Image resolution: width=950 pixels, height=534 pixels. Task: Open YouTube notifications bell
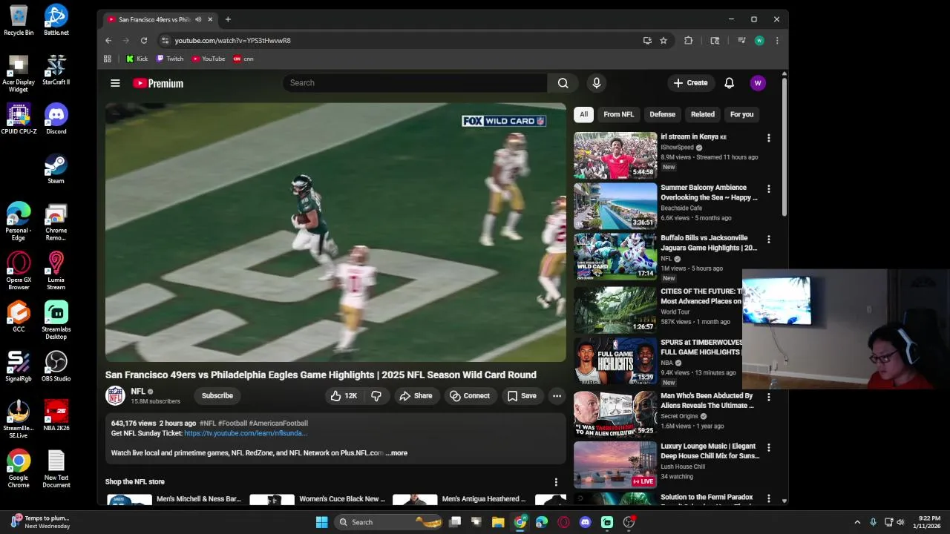[x=729, y=83]
